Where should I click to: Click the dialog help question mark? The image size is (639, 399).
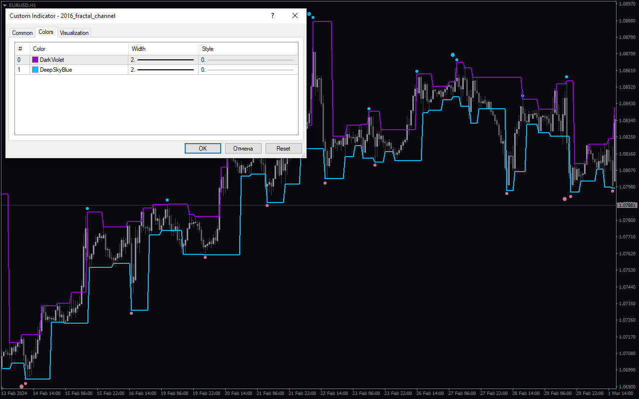[x=272, y=15]
